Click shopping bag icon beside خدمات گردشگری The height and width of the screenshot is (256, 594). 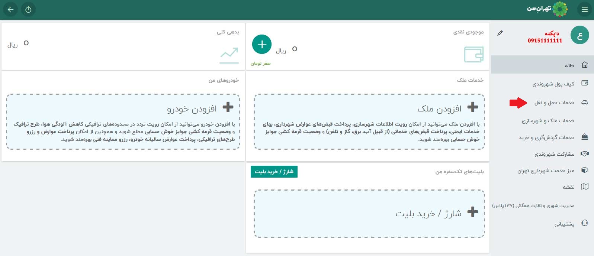coord(585,137)
